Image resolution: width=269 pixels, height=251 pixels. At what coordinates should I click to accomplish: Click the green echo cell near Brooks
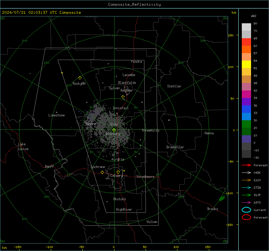pos(222,198)
